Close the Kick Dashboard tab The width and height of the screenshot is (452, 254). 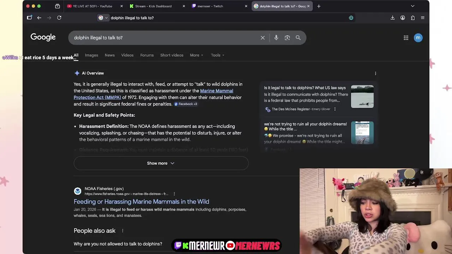(x=184, y=6)
